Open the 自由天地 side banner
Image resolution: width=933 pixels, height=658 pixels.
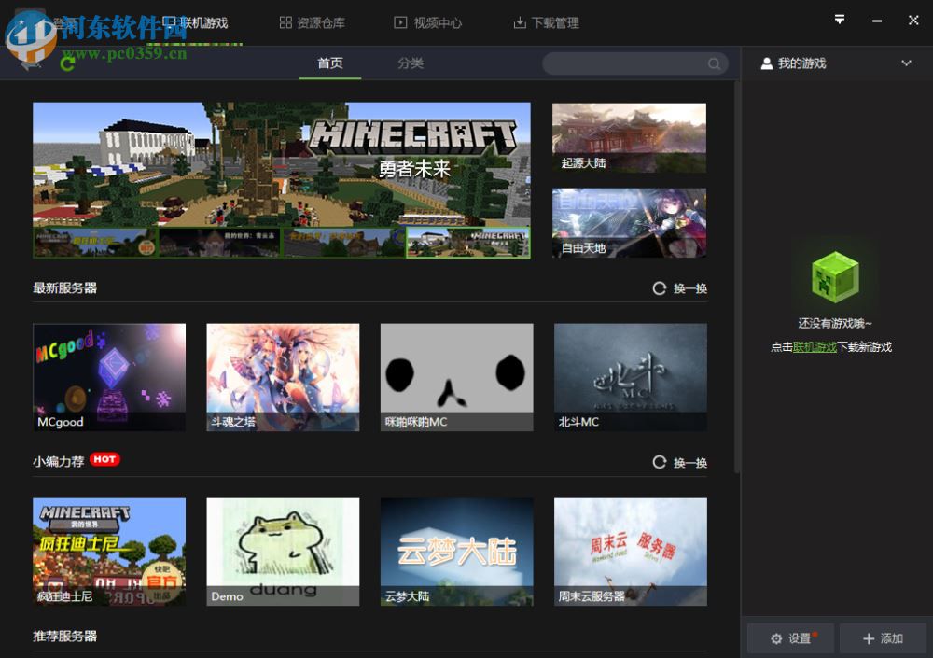tap(629, 223)
